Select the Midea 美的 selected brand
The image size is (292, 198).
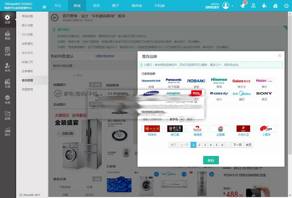coord(242,95)
